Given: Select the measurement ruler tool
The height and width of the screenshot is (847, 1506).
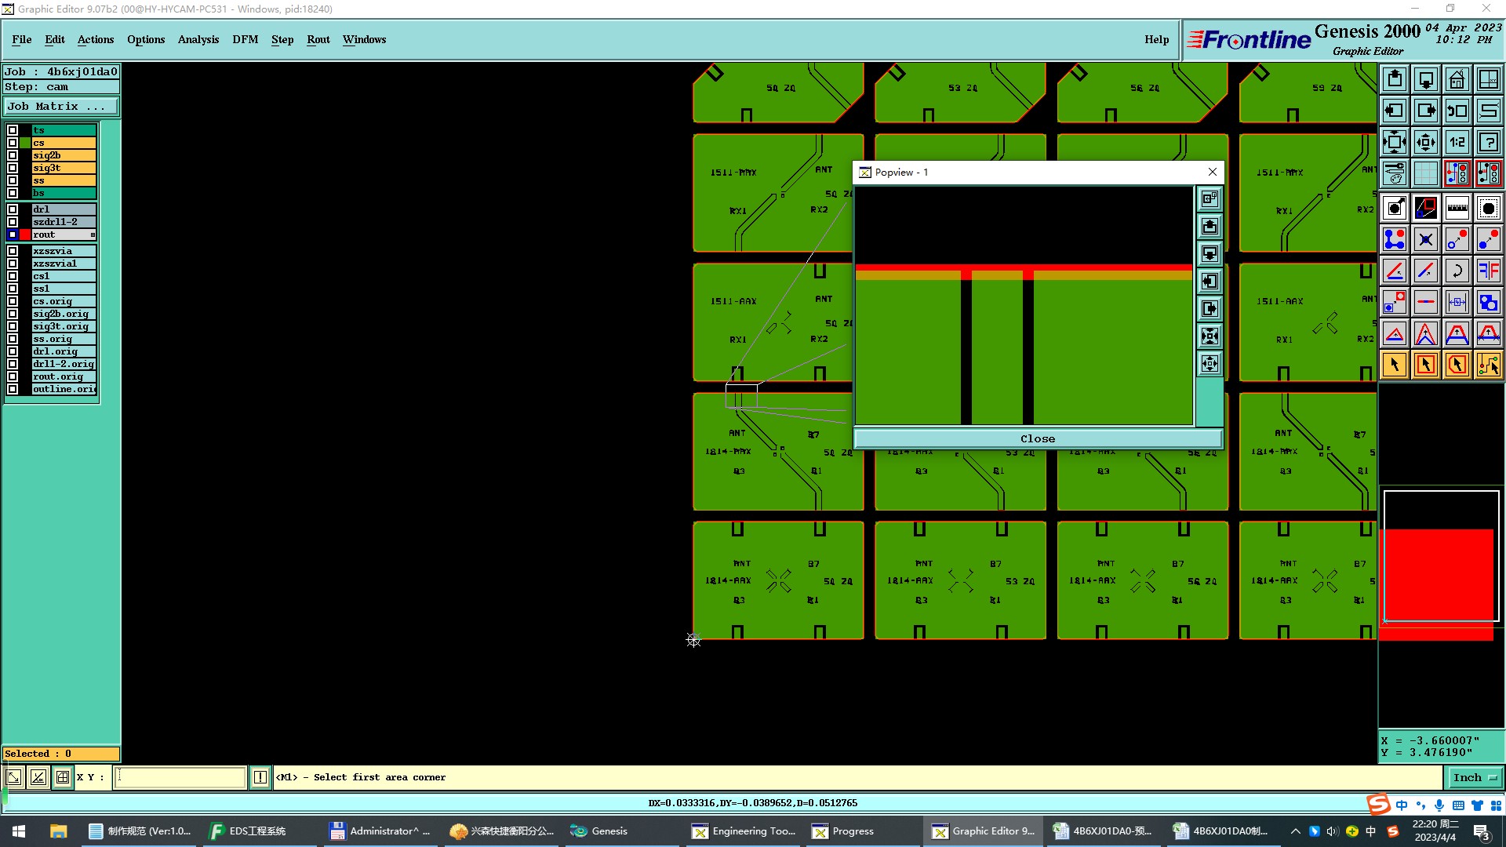Looking at the screenshot, I should [1457, 208].
